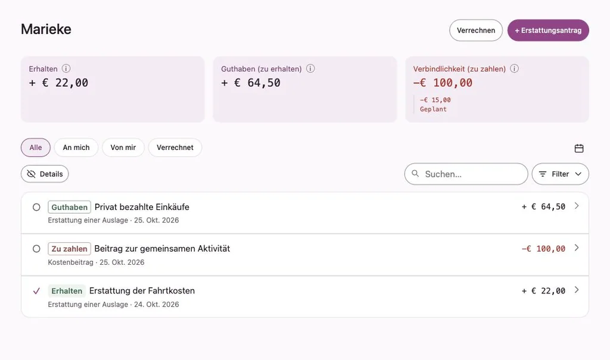Click amount −€ 100,00 in list row
Image resolution: width=610 pixels, height=360 pixels.
point(543,248)
